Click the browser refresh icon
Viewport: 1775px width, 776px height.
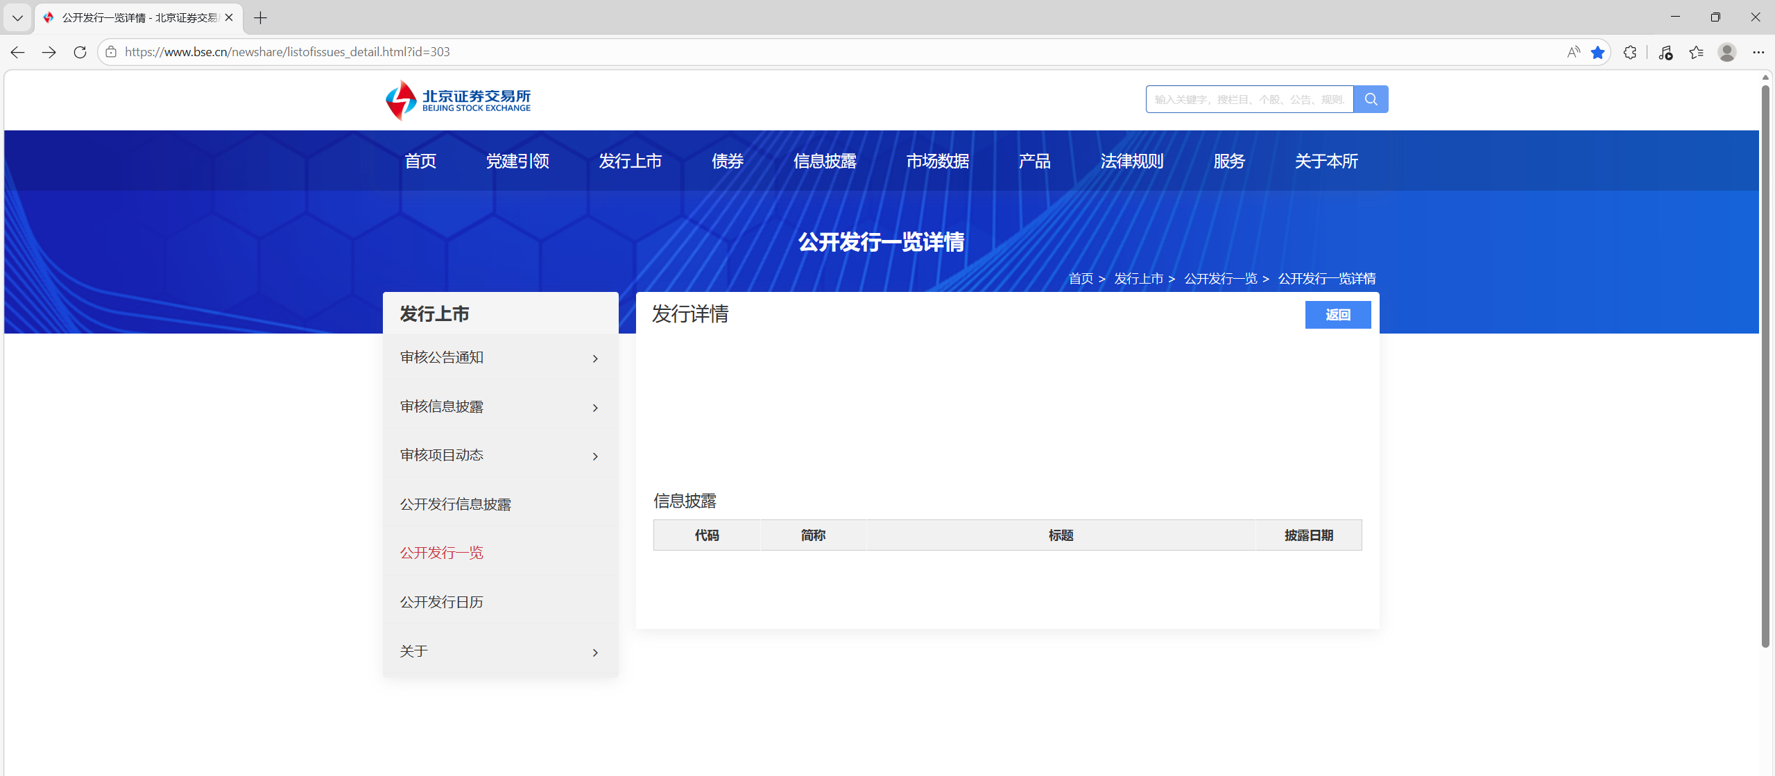click(80, 52)
